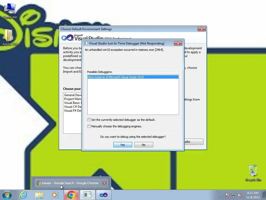The height and width of the screenshot is (200, 266).
Task: Check 'Manually choose the debugging engines'
Action: (x=89, y=126)
